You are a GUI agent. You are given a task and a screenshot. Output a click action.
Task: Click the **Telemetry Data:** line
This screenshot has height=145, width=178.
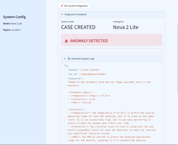[80, 92]
